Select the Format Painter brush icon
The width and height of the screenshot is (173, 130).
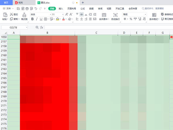tap(24, 16)
